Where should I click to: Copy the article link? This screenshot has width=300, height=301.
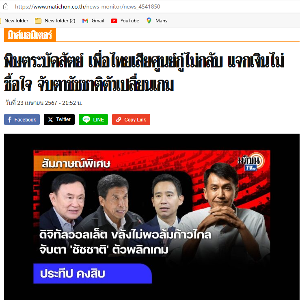[x=131, y=119]
